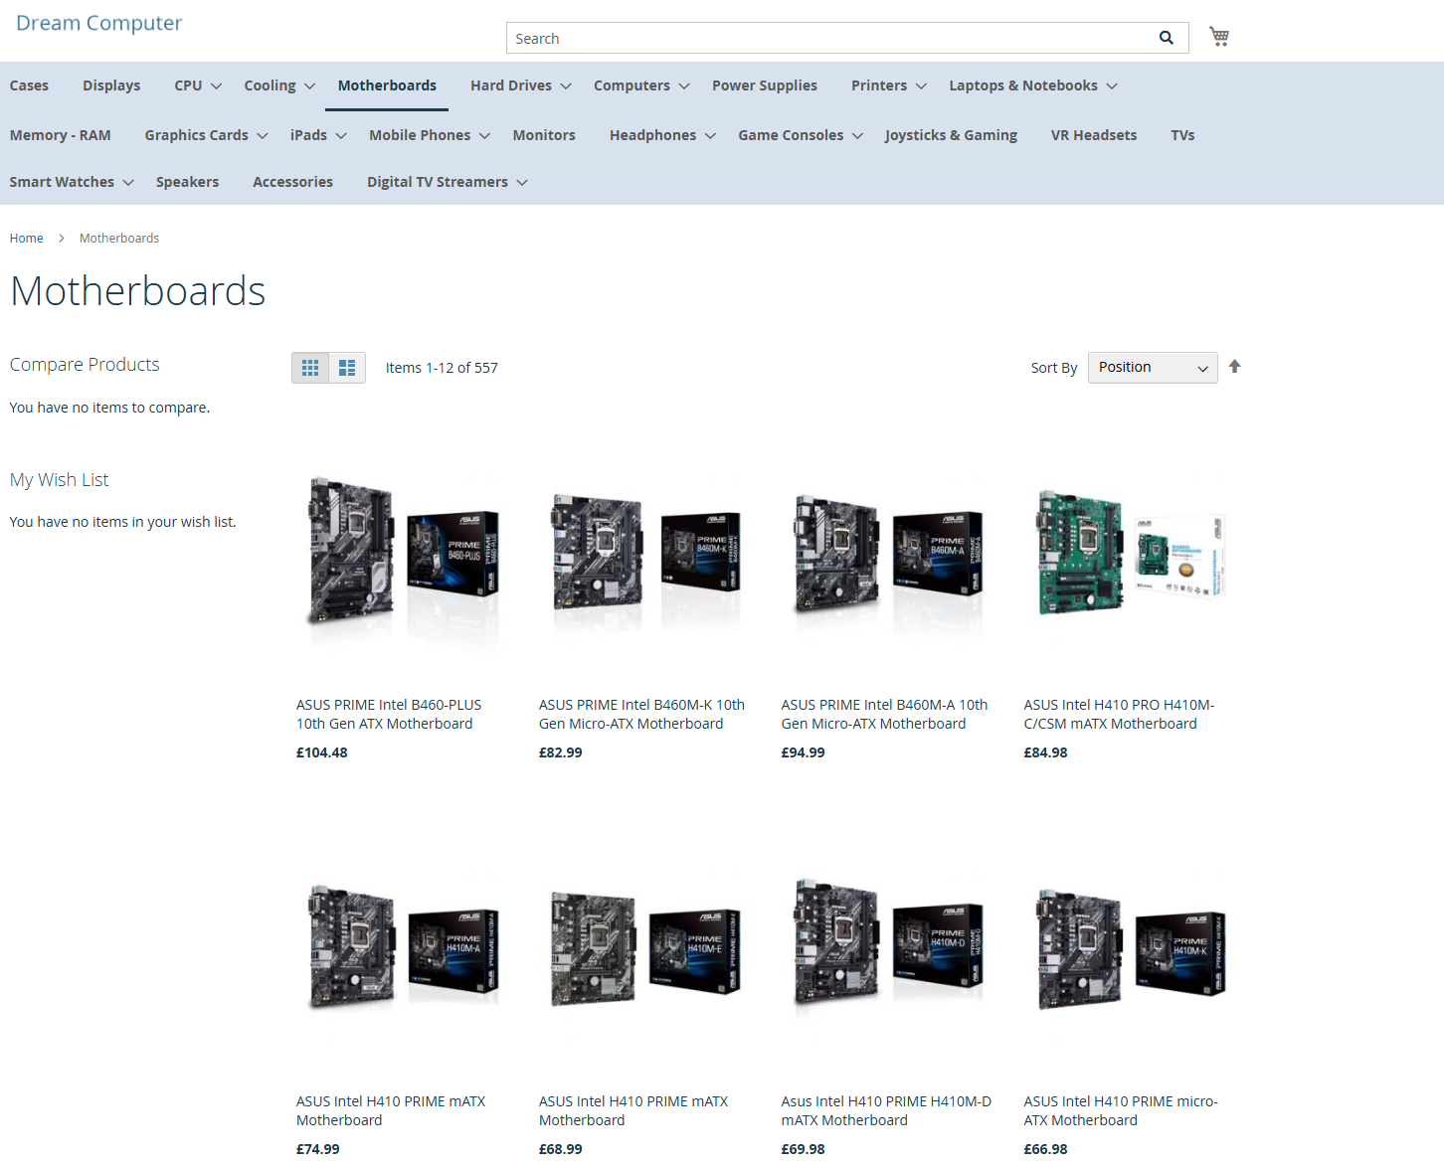The image size is (1444, 1167).
Task: Open the Displays category
Action: coord(111,85)
